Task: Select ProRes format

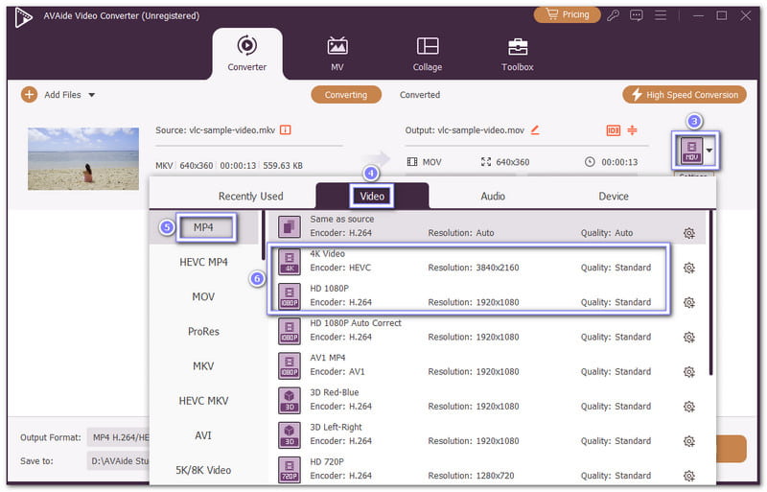Action: tap(203, 332)
